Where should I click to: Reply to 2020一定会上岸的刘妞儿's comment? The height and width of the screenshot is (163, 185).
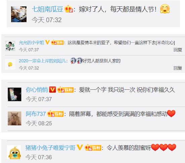tap(178, 68)
